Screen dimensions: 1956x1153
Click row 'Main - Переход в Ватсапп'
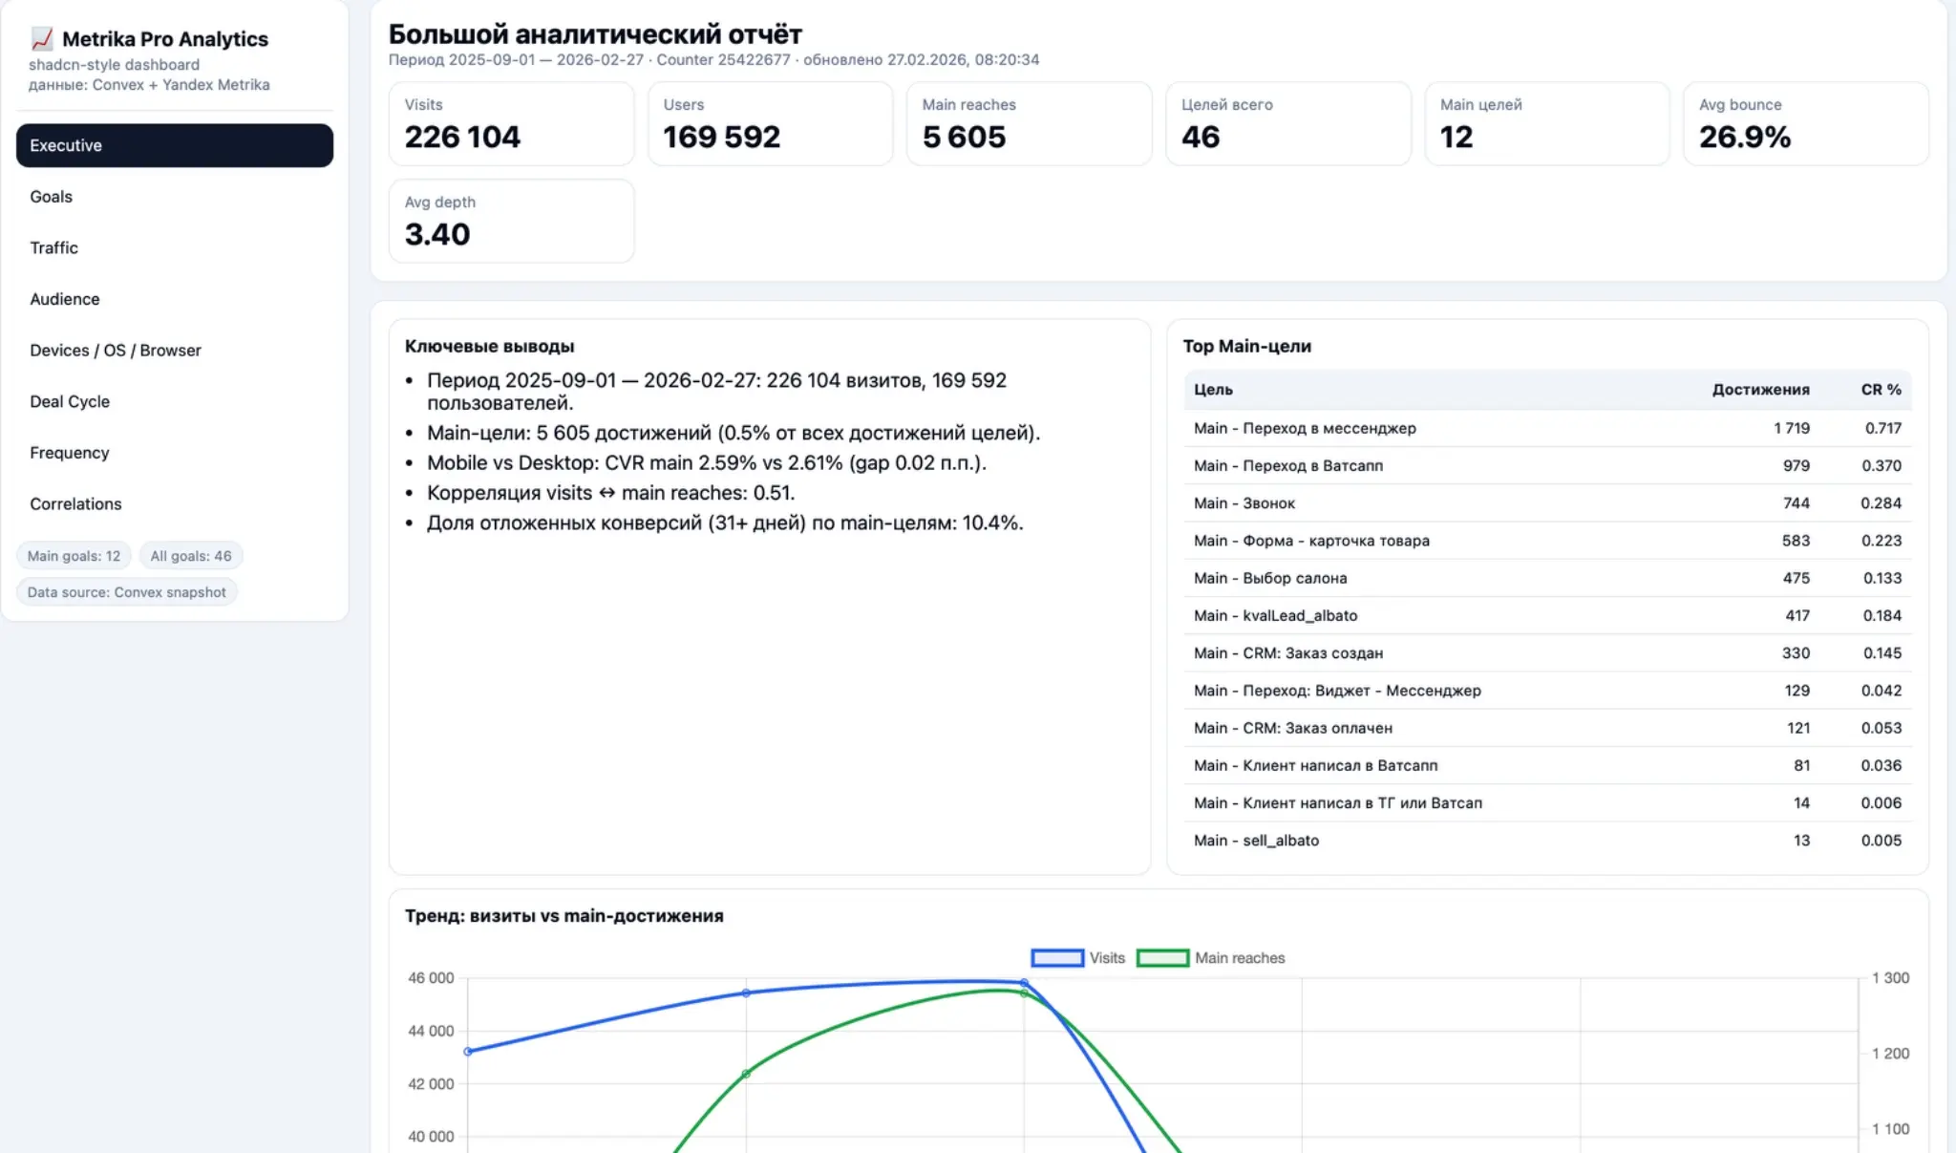1547,466
